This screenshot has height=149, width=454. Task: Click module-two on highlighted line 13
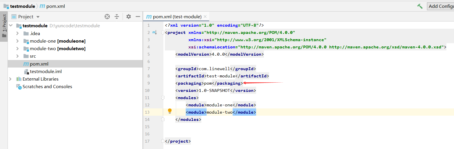220,112
